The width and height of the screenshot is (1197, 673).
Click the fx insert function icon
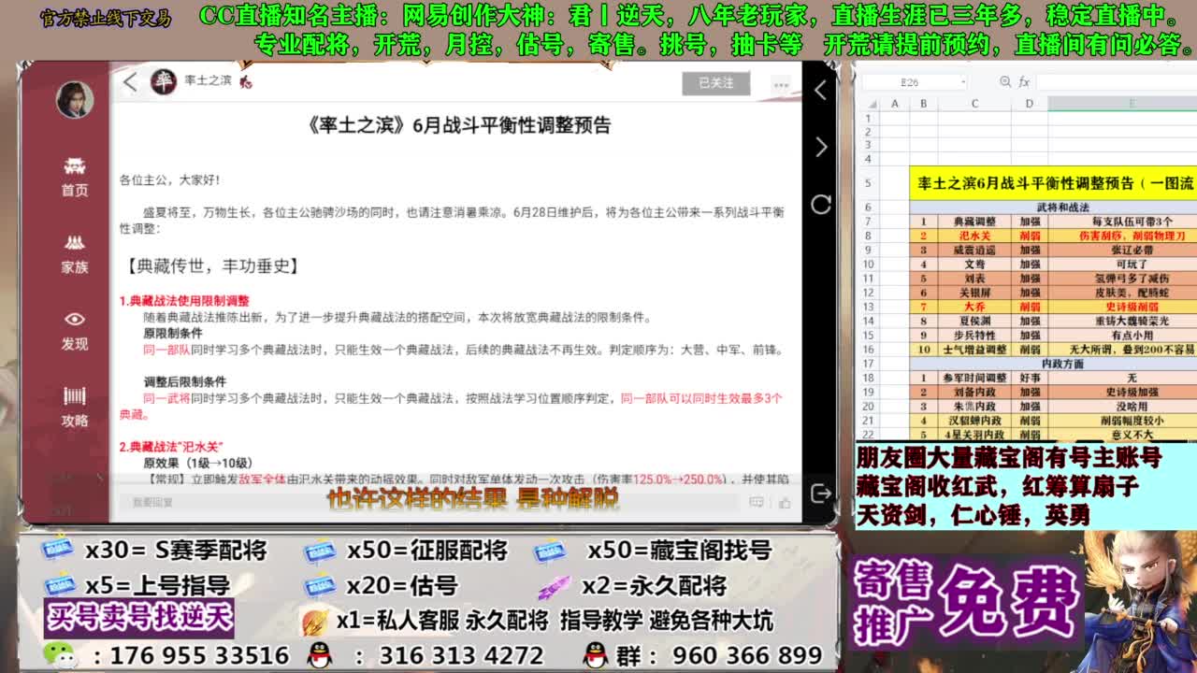point(1024,82)
